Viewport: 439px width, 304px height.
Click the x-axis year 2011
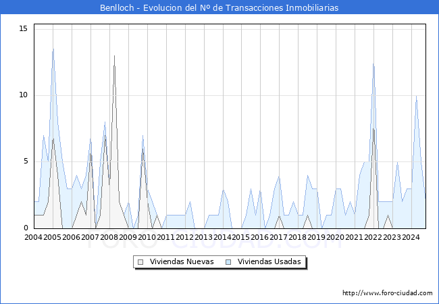pyautogui.click(x=165, y=237)
